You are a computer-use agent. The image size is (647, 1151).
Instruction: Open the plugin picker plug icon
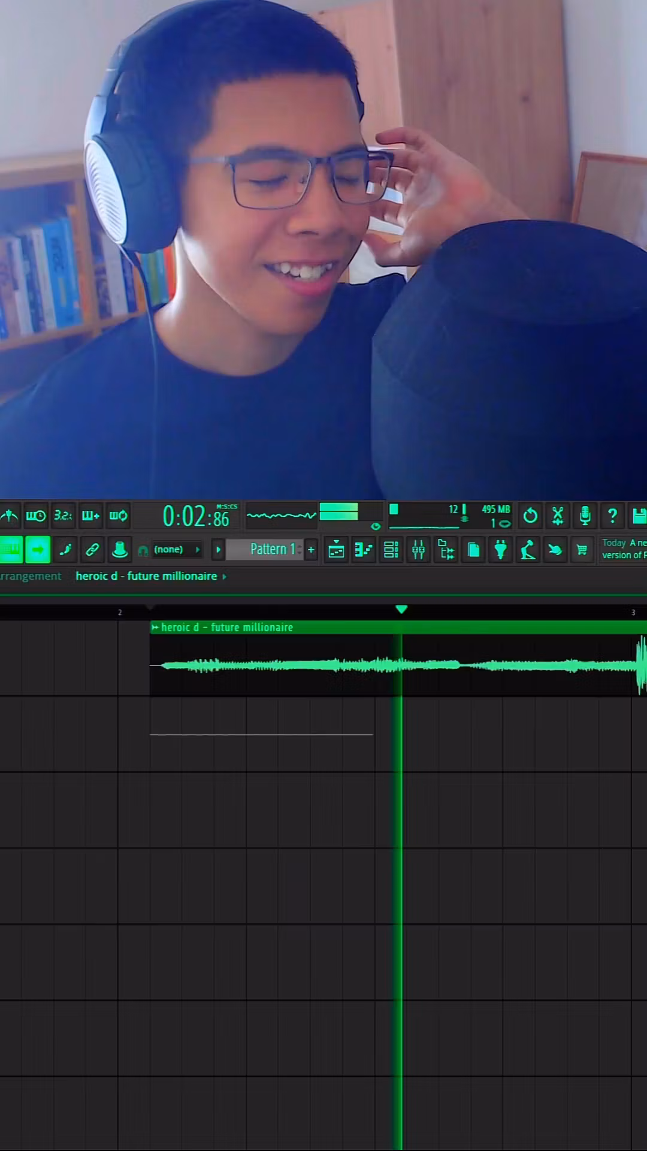[x=501, y=550]
